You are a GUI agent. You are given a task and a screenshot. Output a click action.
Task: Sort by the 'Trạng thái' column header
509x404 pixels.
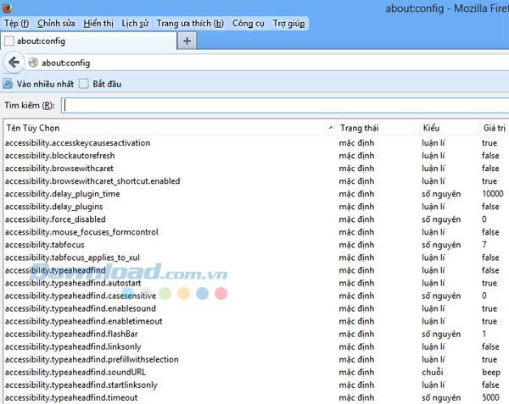pyautogui.click(x=360, y=128)
